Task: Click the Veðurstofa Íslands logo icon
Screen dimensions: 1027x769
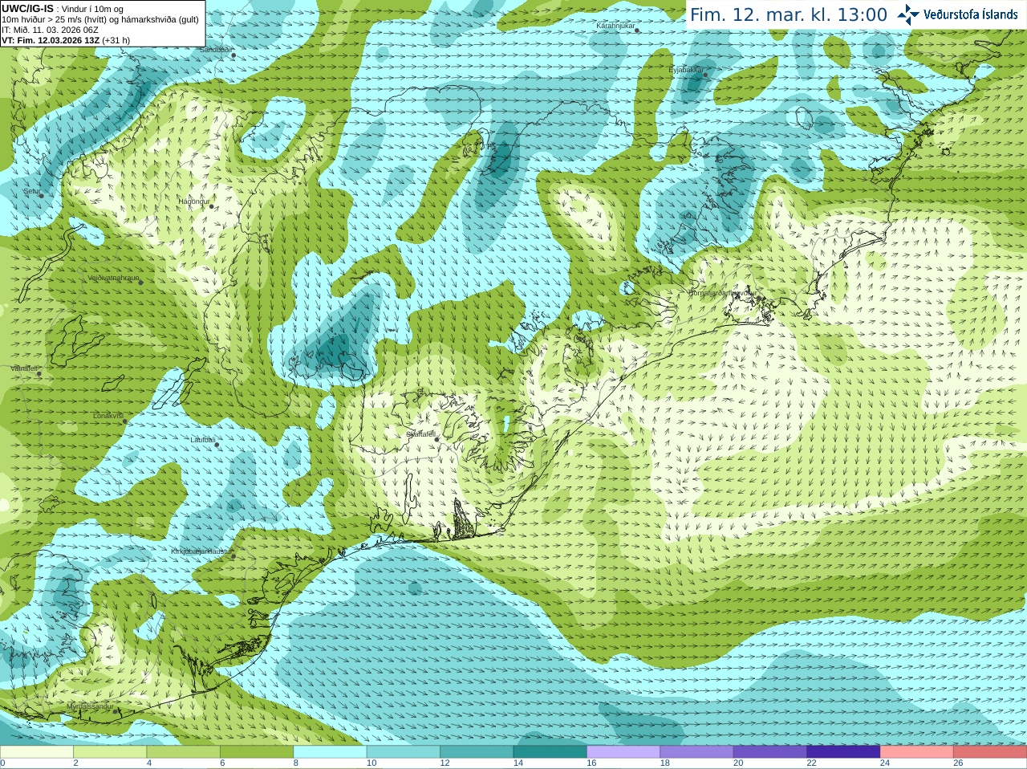Action: 907,14
